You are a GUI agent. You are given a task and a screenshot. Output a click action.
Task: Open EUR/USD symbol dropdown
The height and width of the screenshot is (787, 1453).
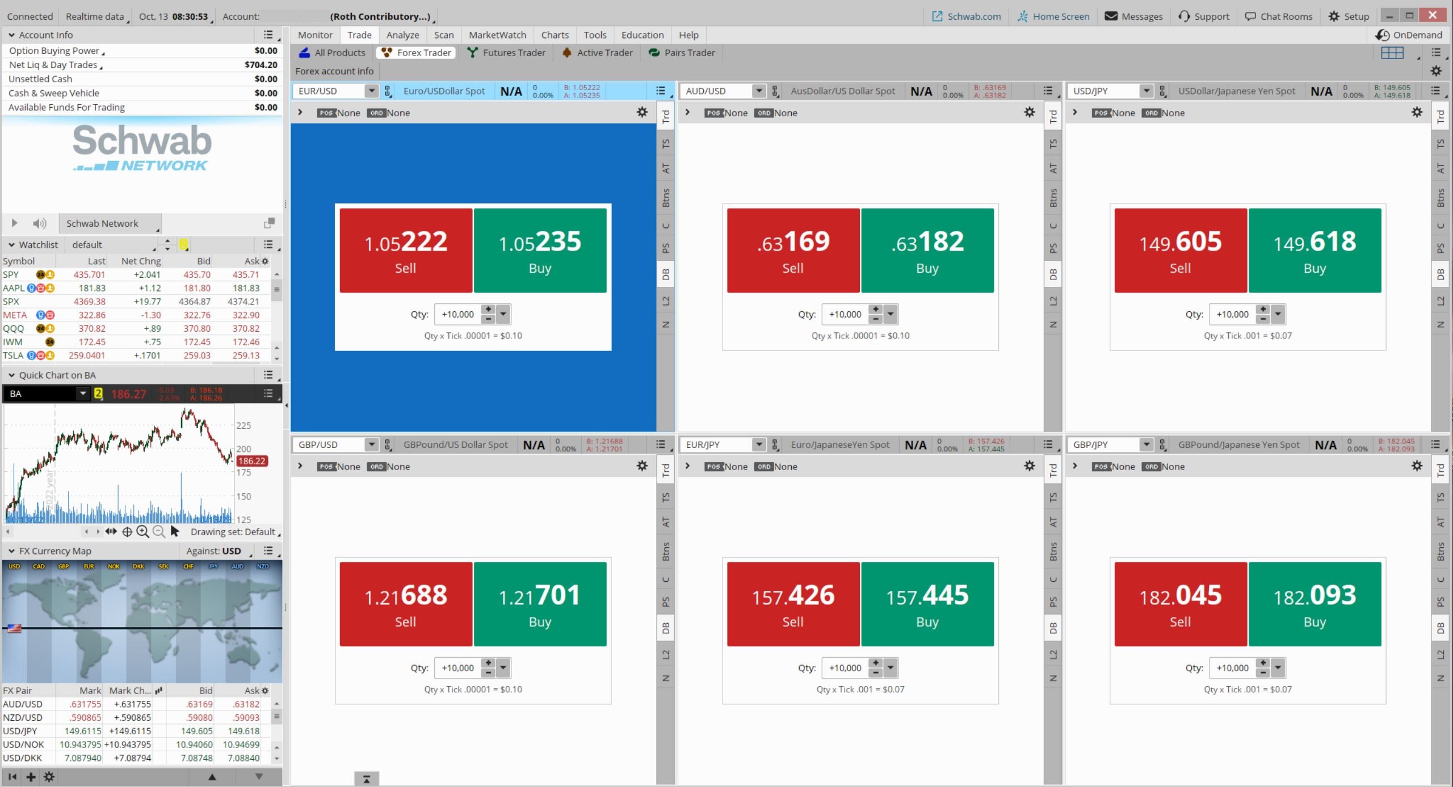pos(371,91)
